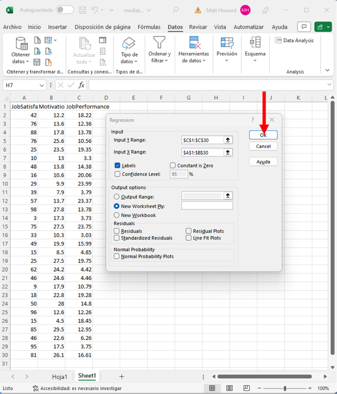Viewport: 337px width, 394px height.
Task: Click the Ordenar y filtrar funnel icon
Action: 159,43
